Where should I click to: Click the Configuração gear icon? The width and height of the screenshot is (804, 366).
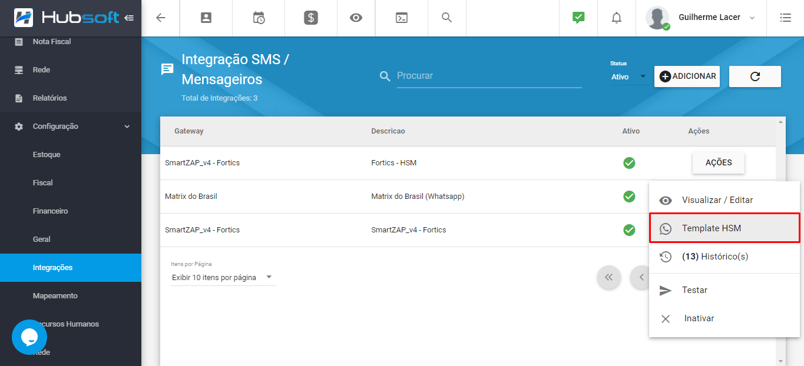[x=19, y=127]
